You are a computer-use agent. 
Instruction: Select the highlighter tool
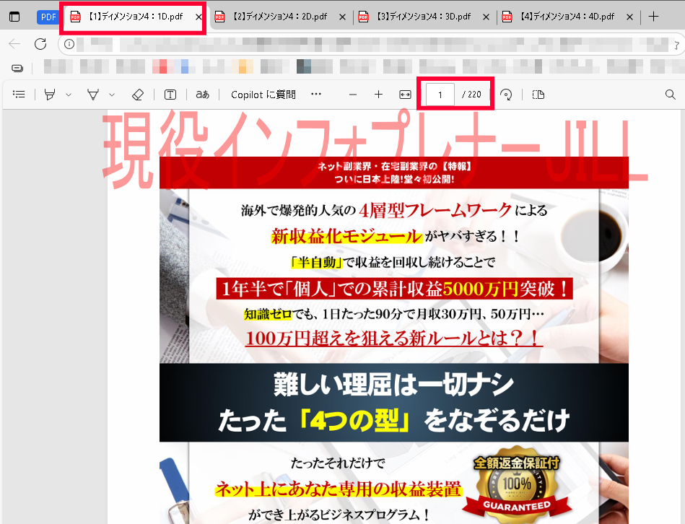click(50, 95)
